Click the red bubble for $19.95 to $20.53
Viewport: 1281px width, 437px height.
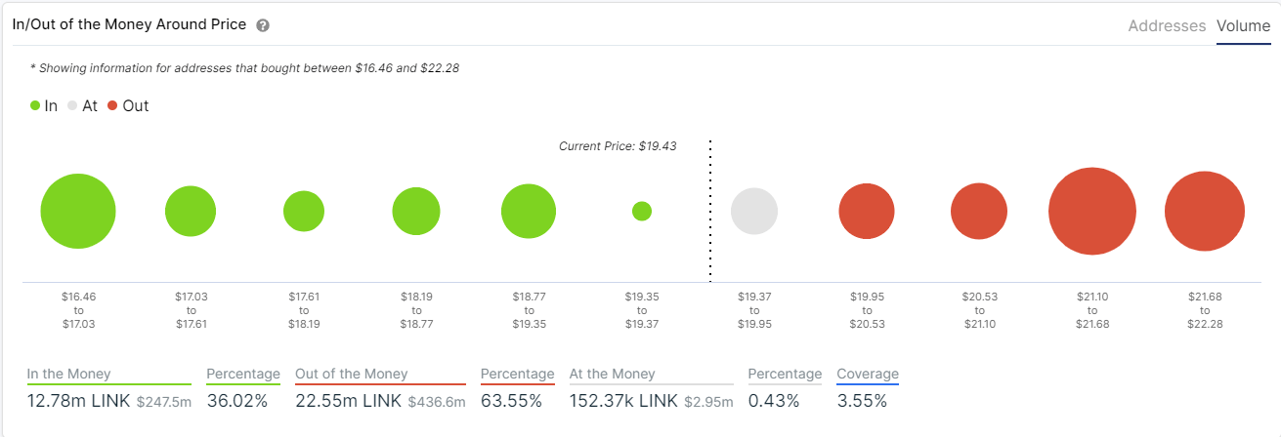point(867,211)
